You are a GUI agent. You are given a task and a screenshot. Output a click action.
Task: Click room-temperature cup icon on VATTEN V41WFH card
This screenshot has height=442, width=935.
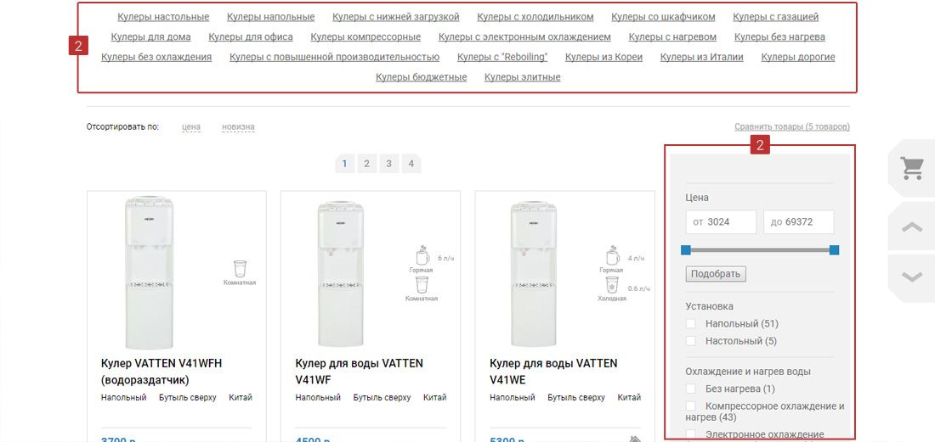[240, 269]
